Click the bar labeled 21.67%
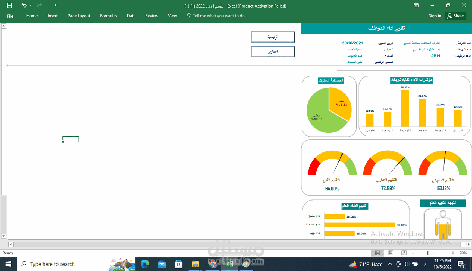472x271 pixels. pyautogui.click(x=423, y=113)
